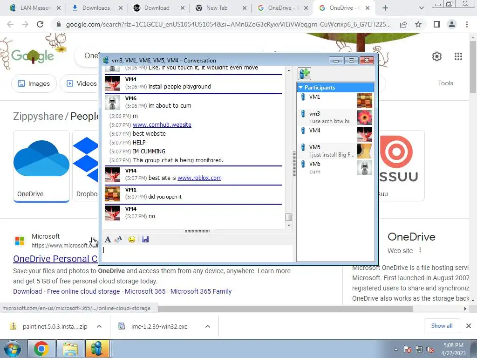This screenshot has height=358, width=477.
Task: Open lmc-1.2.39-win32.exe download options arrow
Action: [208, 326]
